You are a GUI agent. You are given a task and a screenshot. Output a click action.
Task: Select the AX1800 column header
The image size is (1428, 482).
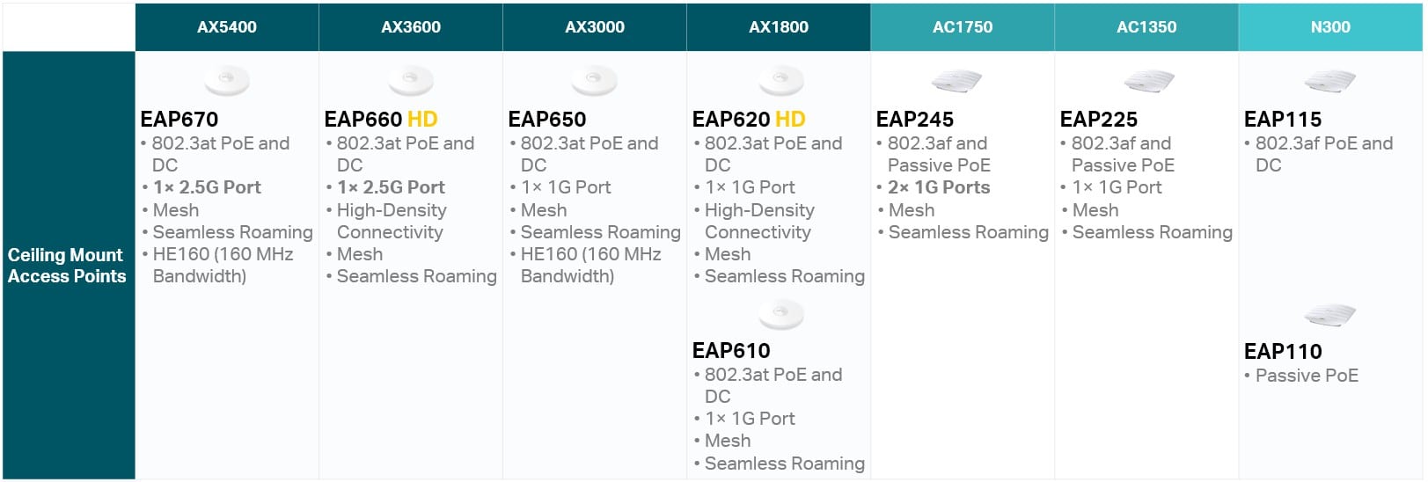779,27
